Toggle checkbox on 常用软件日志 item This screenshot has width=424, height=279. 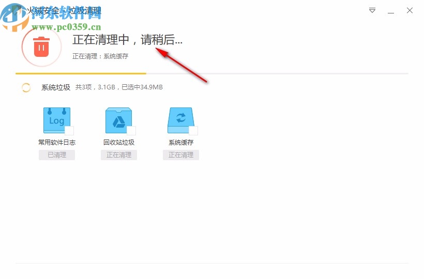(x=69, y=131)
